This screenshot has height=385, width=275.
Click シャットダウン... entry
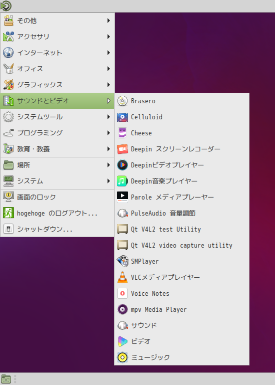pos(57,229)
